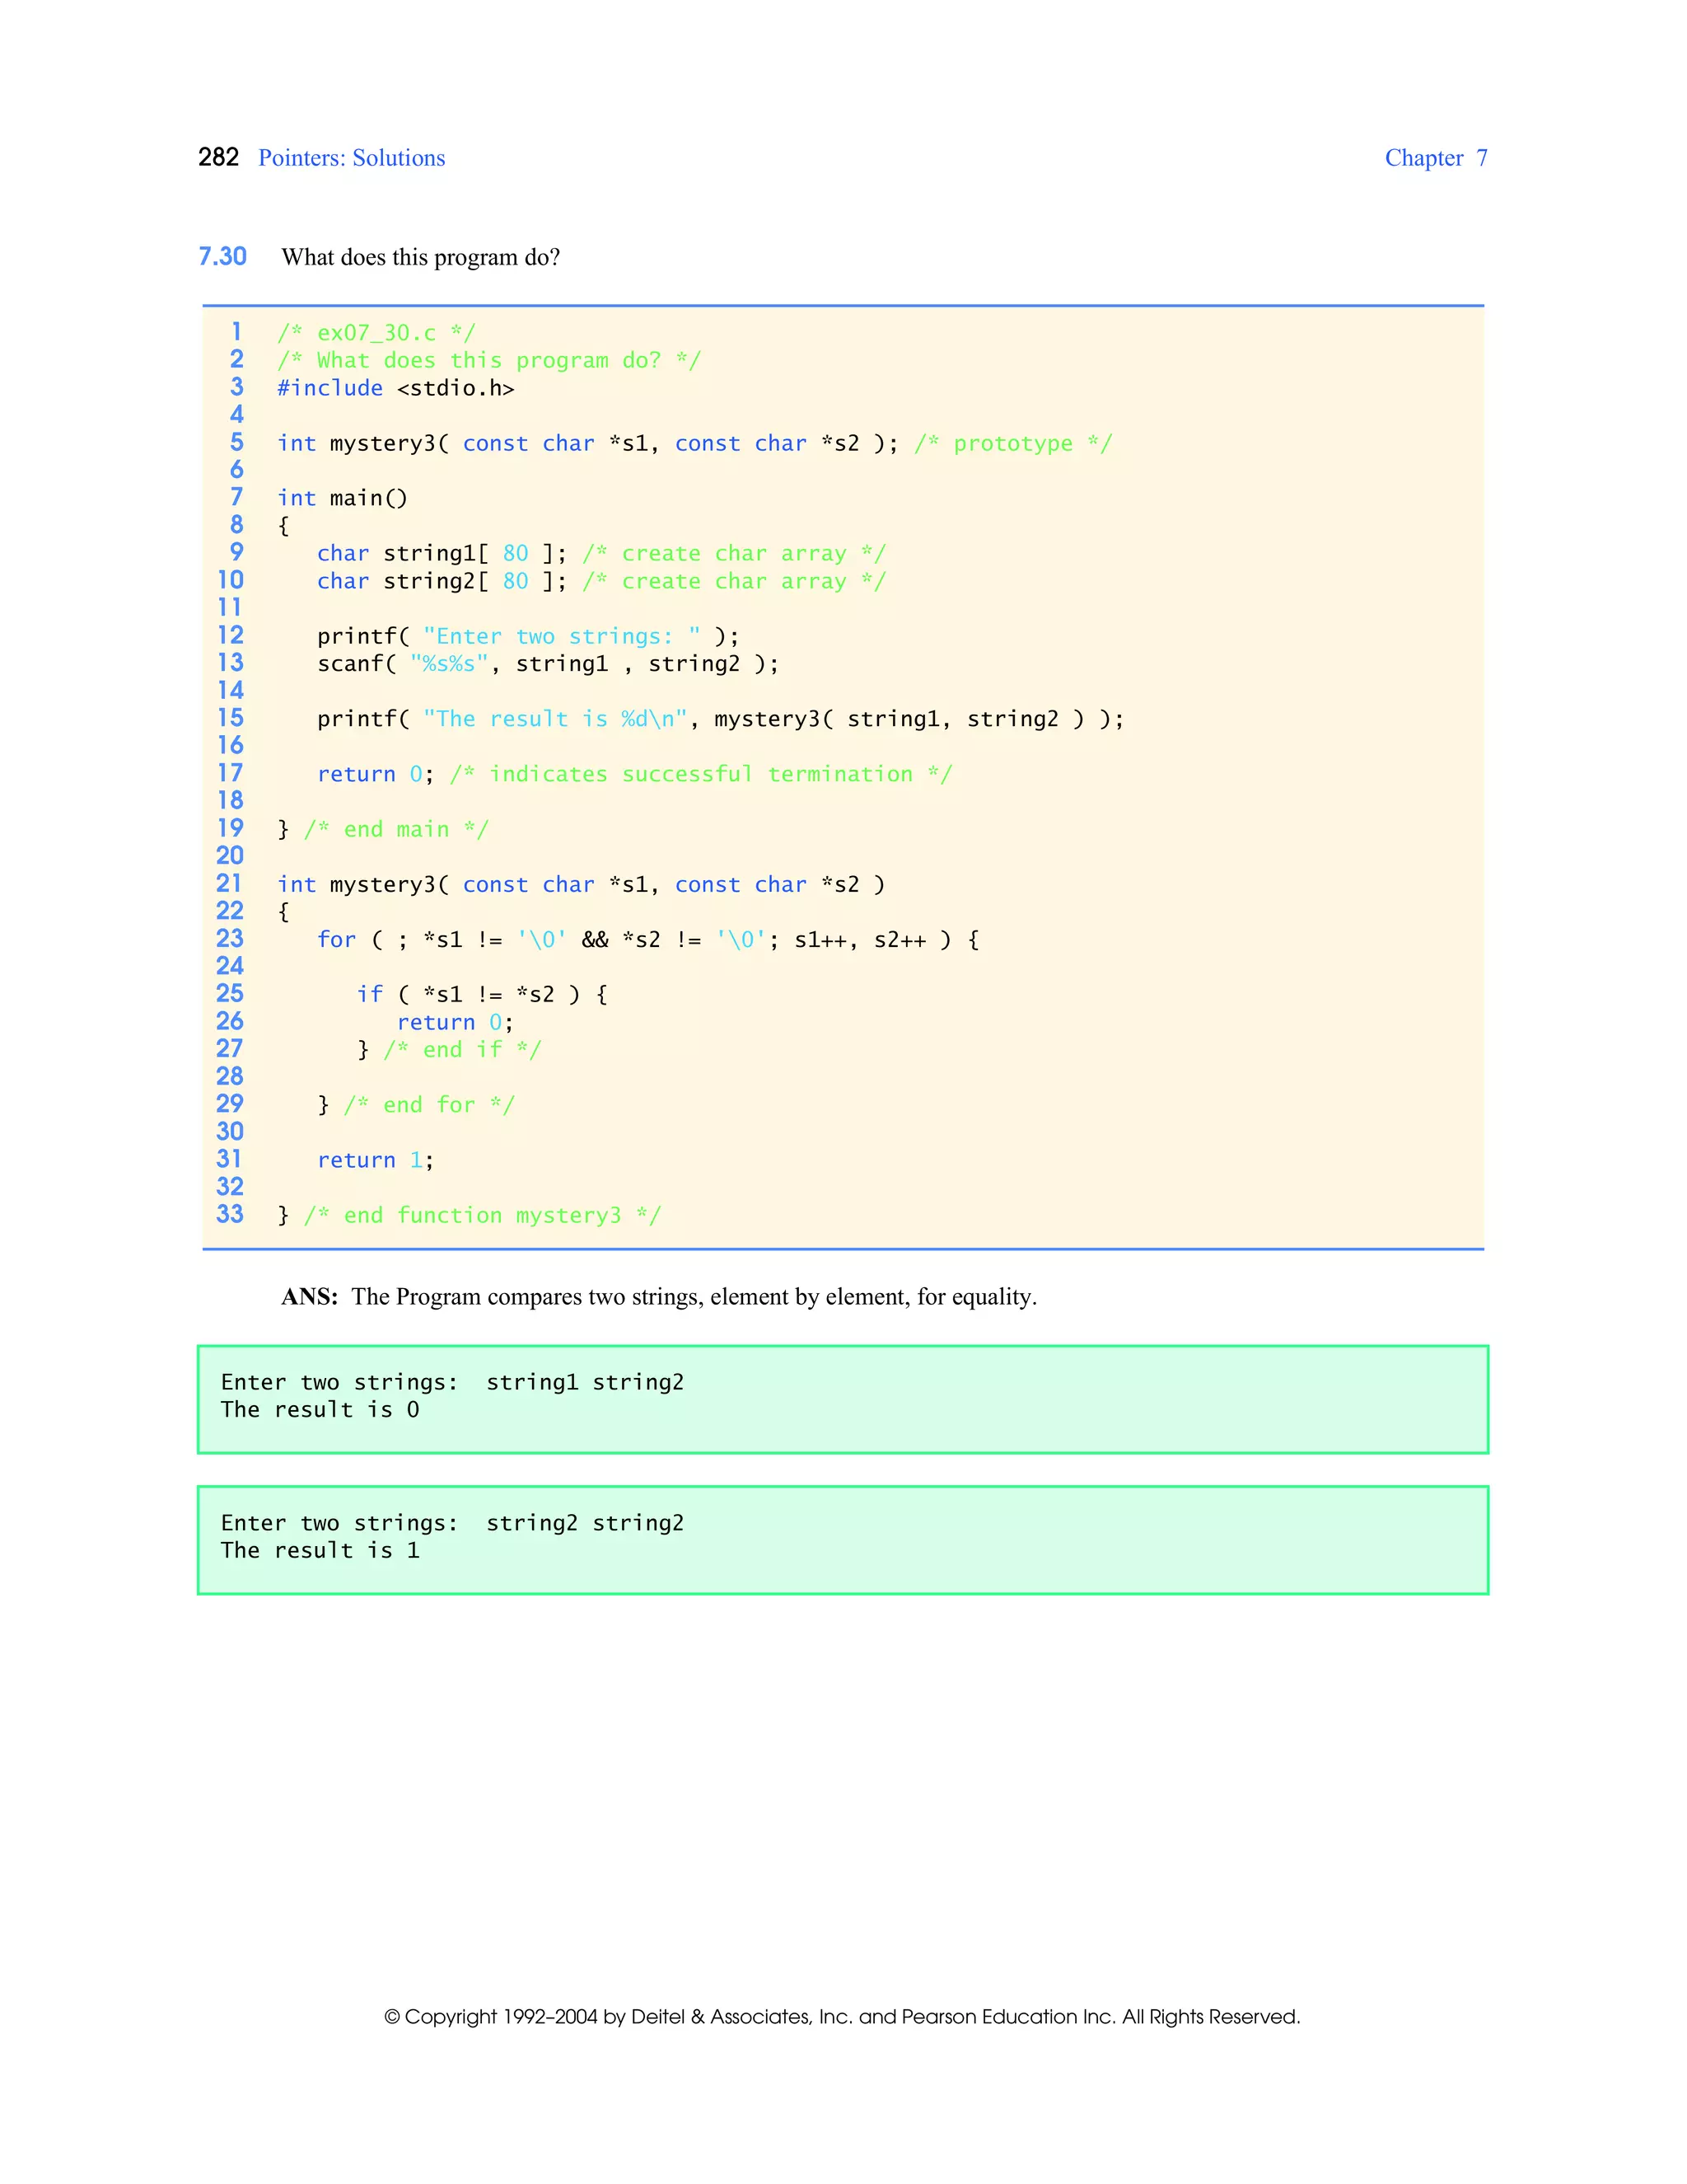
Task: Click 'return 1;' on line 31
Action: coord(375,1160)
